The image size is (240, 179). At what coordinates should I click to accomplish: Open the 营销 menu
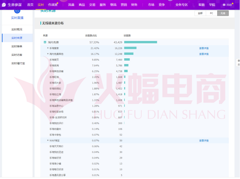[x=124, y=5]
